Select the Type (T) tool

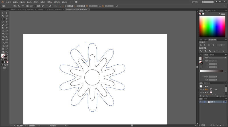pyautogui.click(x=6, y=19)
